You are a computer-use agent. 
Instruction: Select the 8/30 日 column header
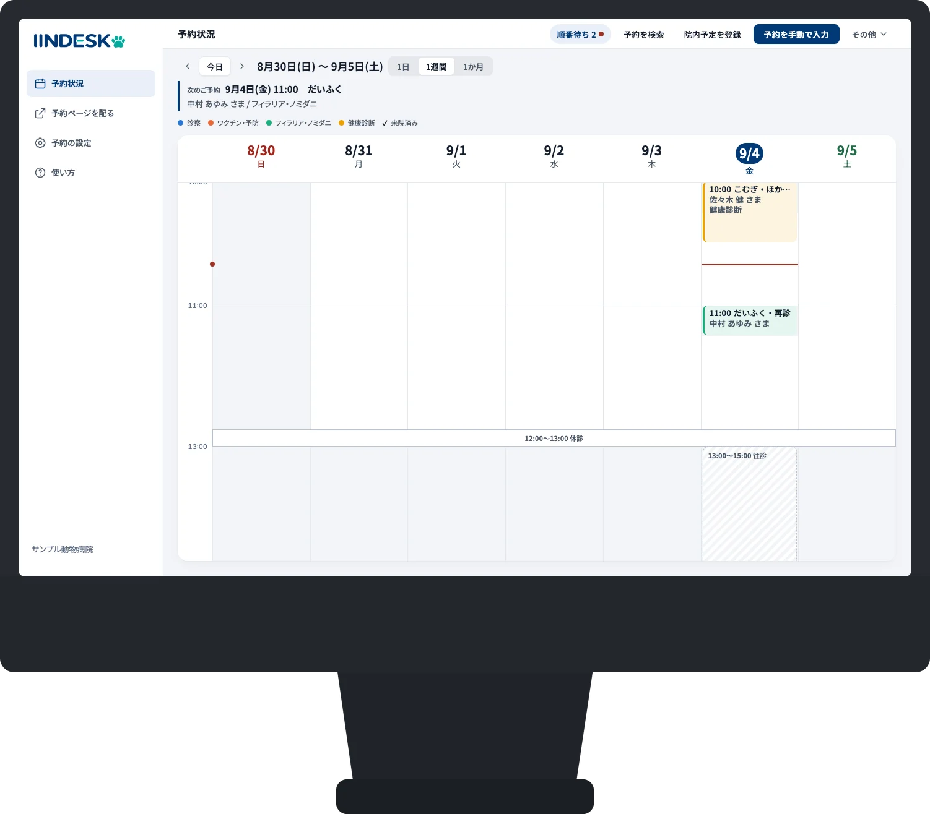[x=261, y=156]
